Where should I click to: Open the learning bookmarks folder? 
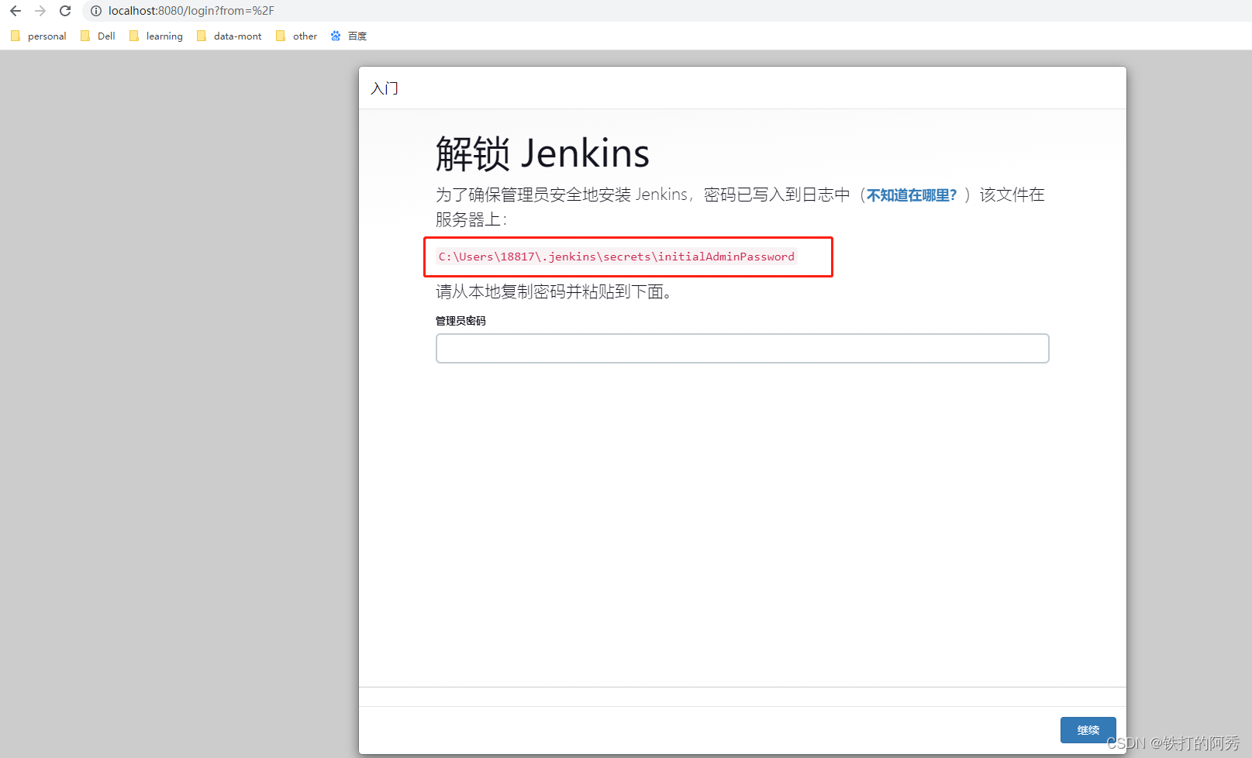[x=156, y=36]
